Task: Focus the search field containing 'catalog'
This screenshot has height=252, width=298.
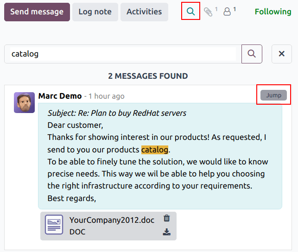Action: 123,54
